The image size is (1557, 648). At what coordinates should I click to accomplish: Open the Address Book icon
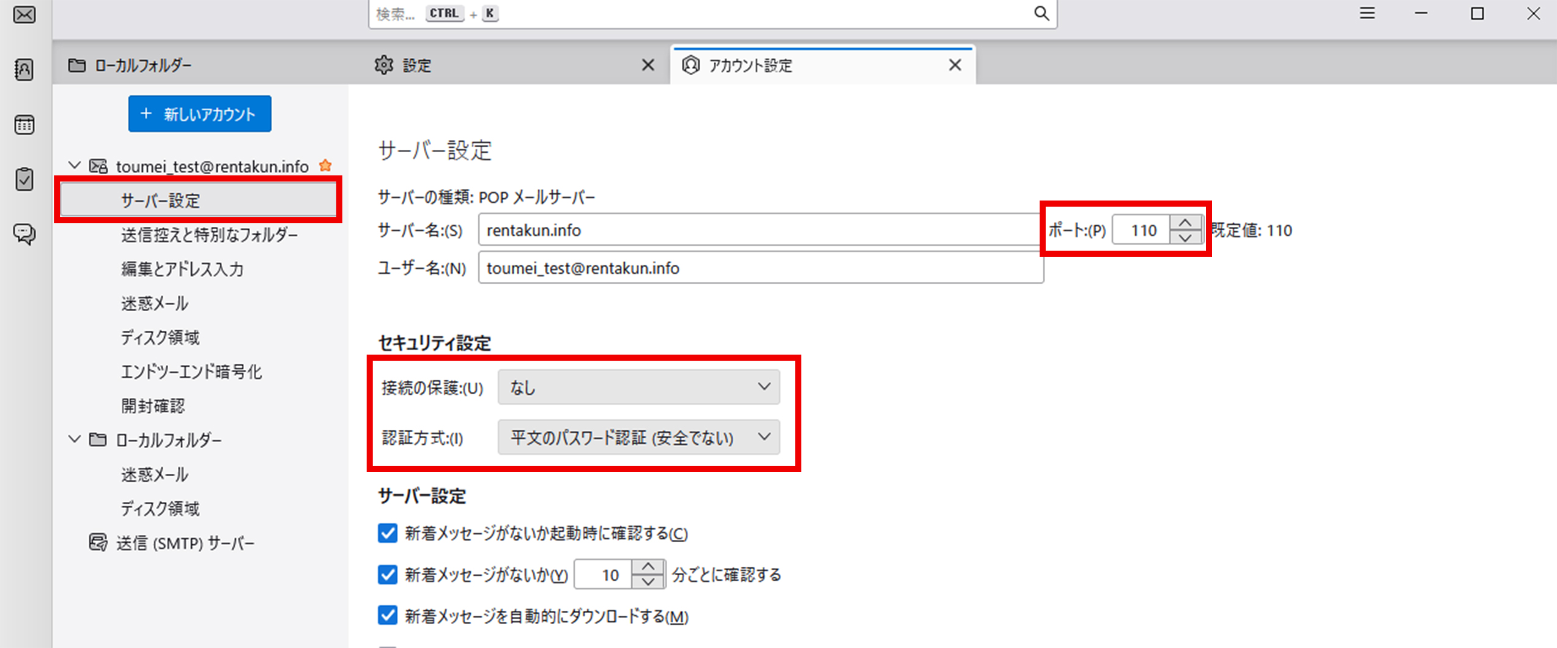[24, 70]
